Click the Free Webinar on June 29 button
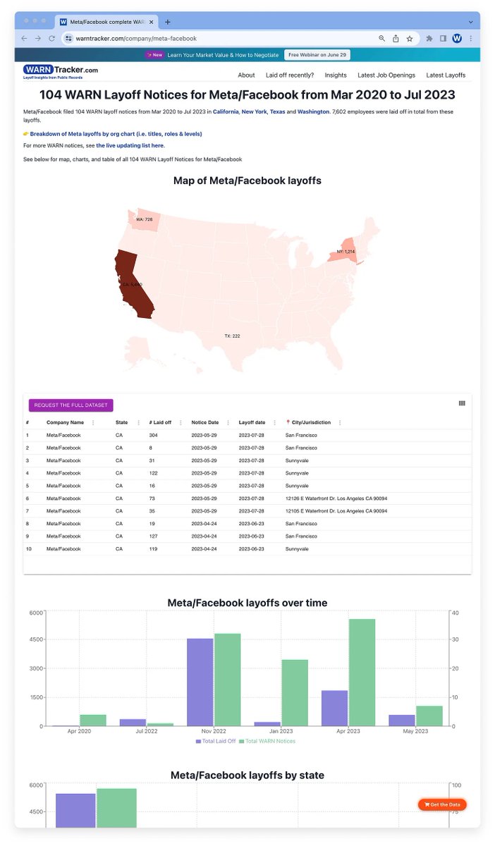The image size is (495, 846). pyautogui.click(x=317, y=55)
